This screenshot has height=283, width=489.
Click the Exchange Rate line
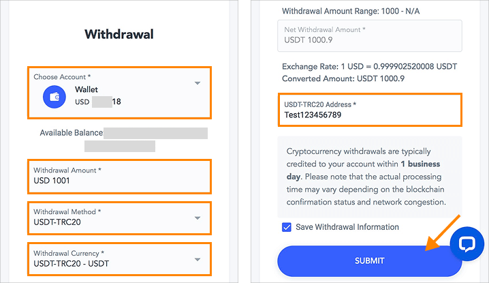point(369,66)
